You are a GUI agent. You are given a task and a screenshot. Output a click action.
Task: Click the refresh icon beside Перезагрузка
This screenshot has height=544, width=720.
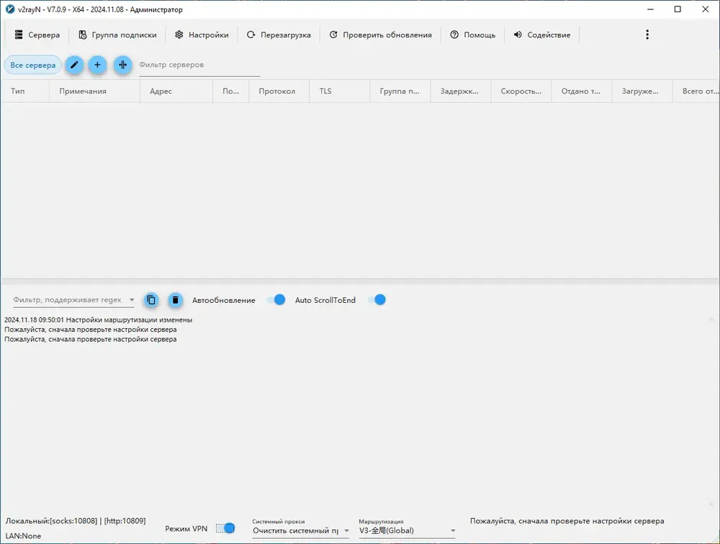(x=251, y=35)
